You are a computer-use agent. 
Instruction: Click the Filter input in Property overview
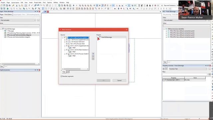tap(185, 74)
